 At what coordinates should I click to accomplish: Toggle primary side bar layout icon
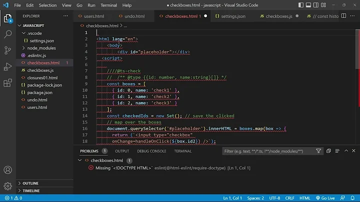[301, 5]
